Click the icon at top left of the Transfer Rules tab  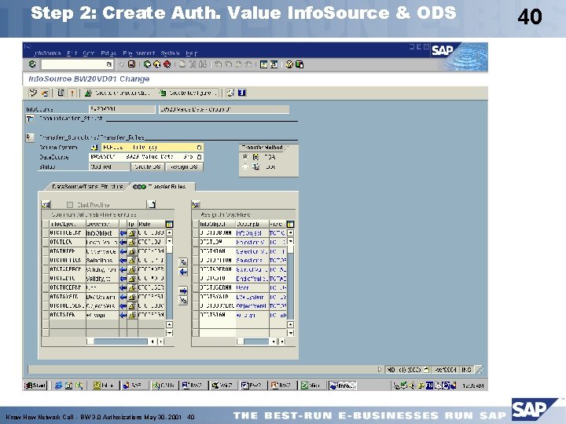(46, 204)
